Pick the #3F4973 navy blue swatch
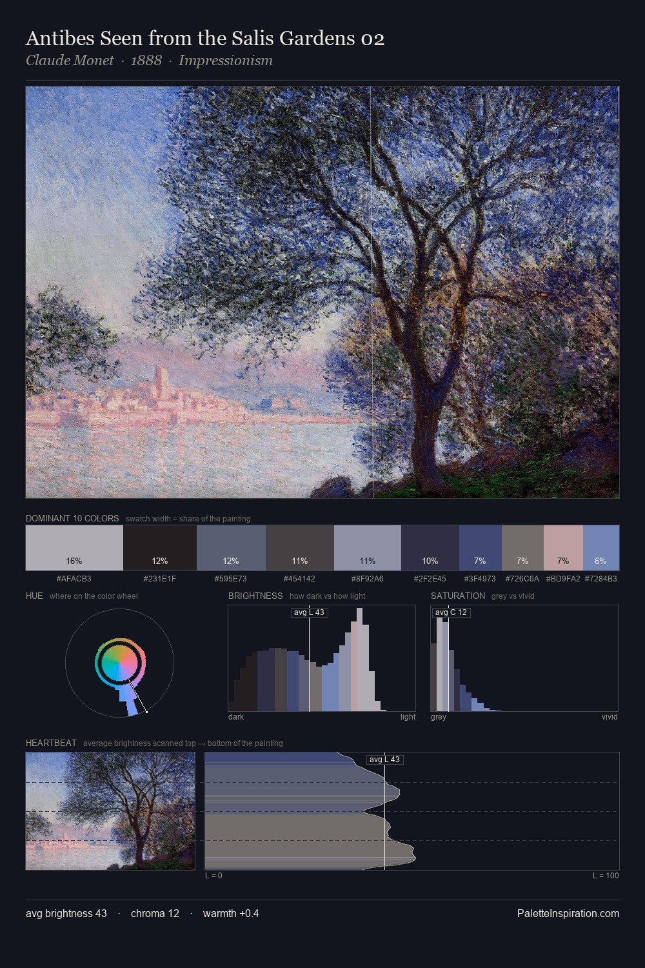This screenshot has height=968, width=645. [x=481, y=548]
